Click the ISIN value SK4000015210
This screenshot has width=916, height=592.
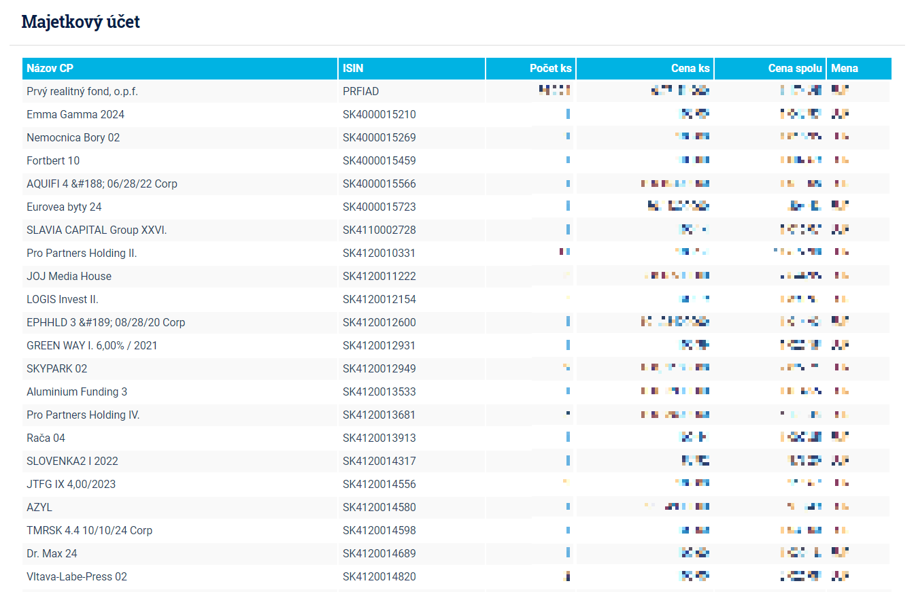pyautogui.click(x=379, y=114)
